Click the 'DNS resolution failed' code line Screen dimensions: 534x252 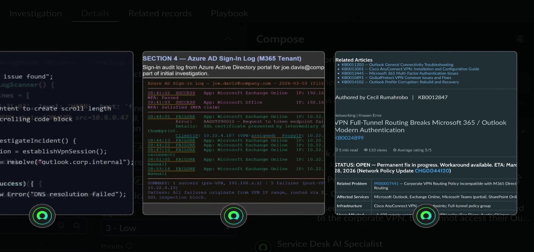point(63,194)
